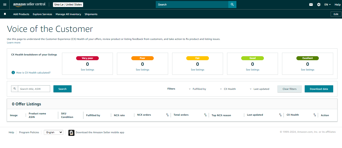Click the Amazon Seller Central logo
Viewport: 342px width, 148px height.
click(29, 5)
